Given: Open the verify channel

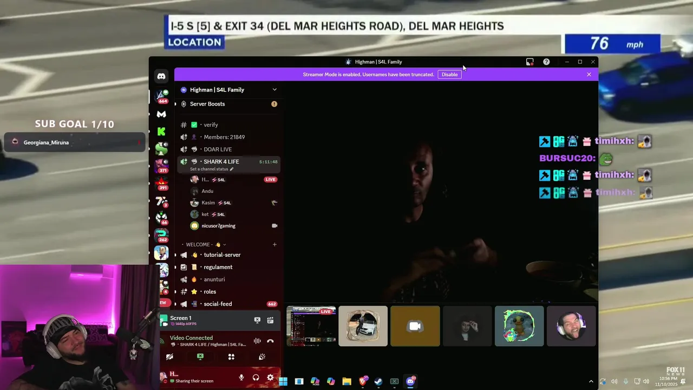Looking at the screenshot, I should (x=228, y=125).
